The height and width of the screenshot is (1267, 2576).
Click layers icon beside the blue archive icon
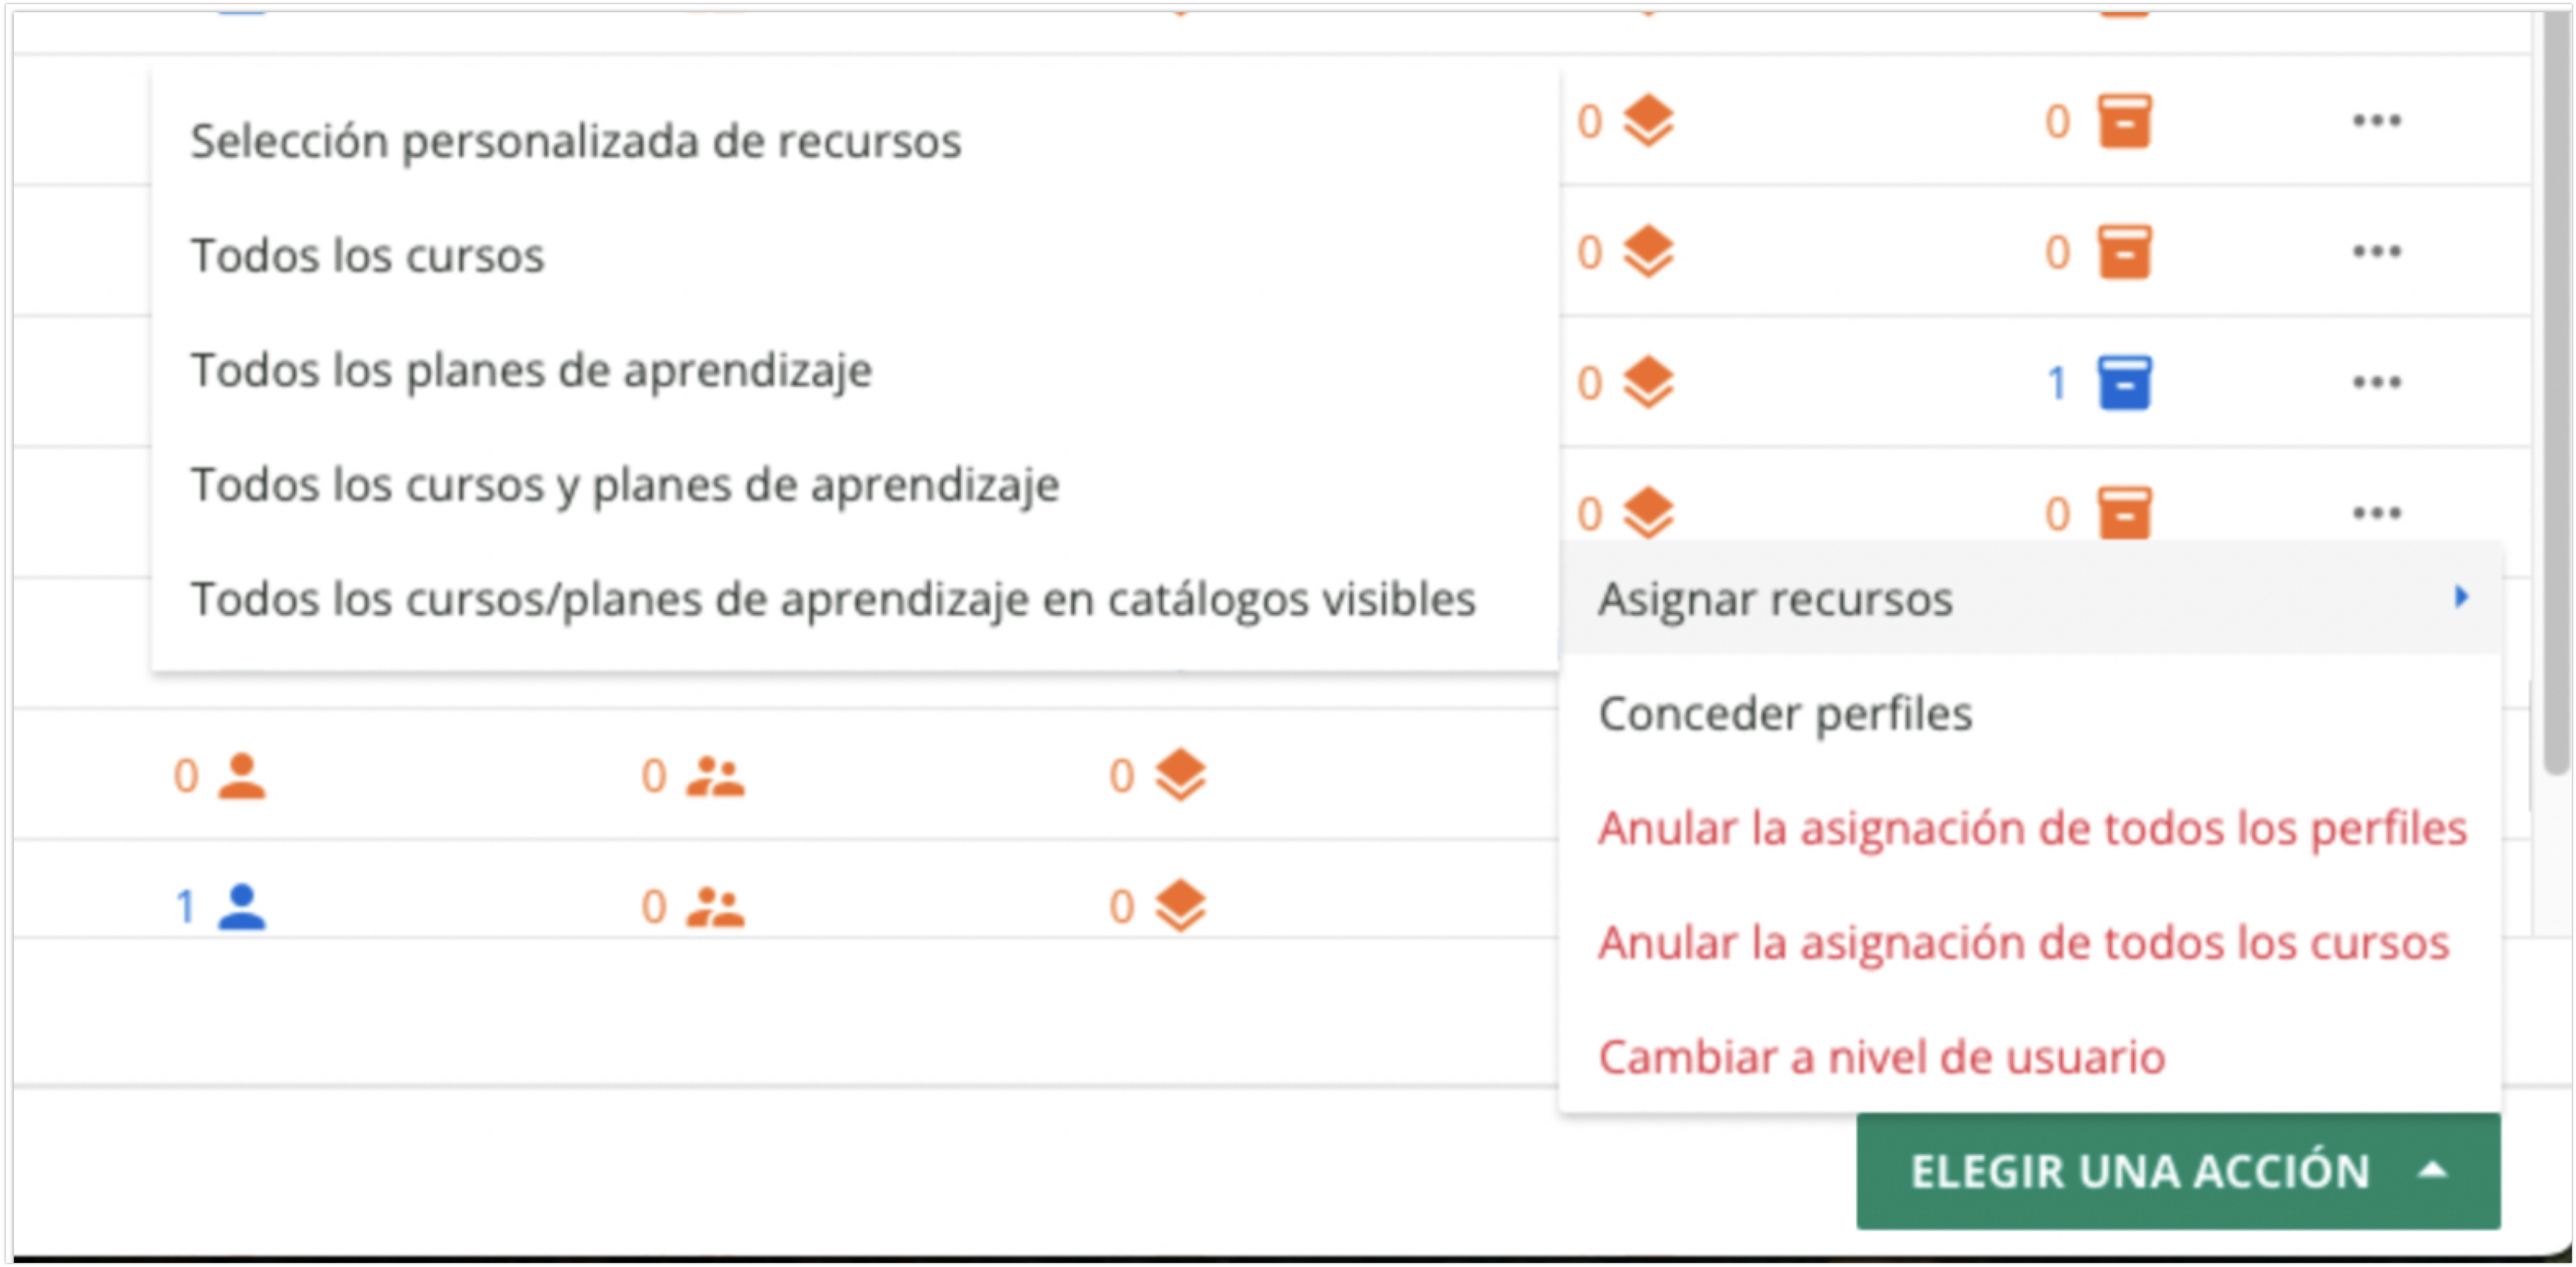pyautogui.click(x=1648, y=383)
